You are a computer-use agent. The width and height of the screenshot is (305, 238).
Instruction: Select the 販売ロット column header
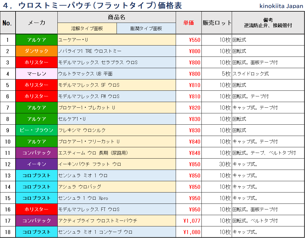point(217,23)
